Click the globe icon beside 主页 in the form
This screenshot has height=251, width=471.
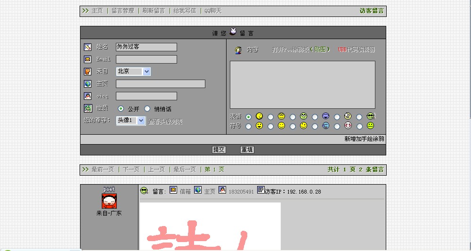[x=88, y=84]
